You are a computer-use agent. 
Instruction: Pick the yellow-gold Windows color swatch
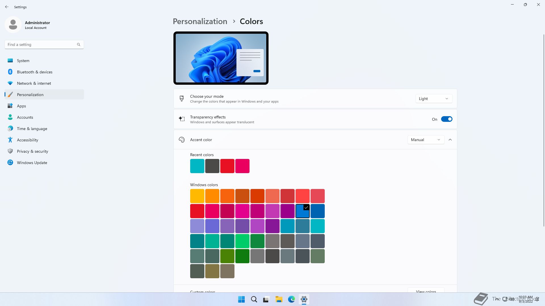[197, 196]
